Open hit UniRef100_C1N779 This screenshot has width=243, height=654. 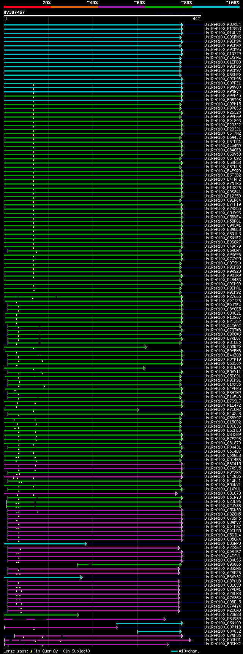[222, 54]
